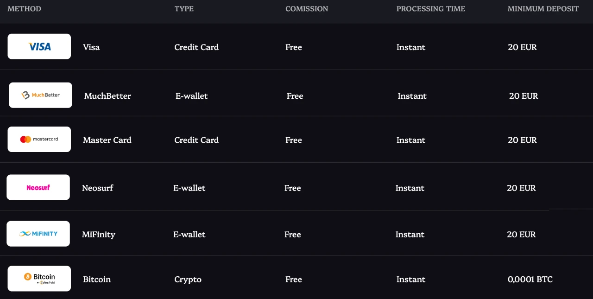
Task: Open the MiFinity method name
Action: [x=99, y=234]
